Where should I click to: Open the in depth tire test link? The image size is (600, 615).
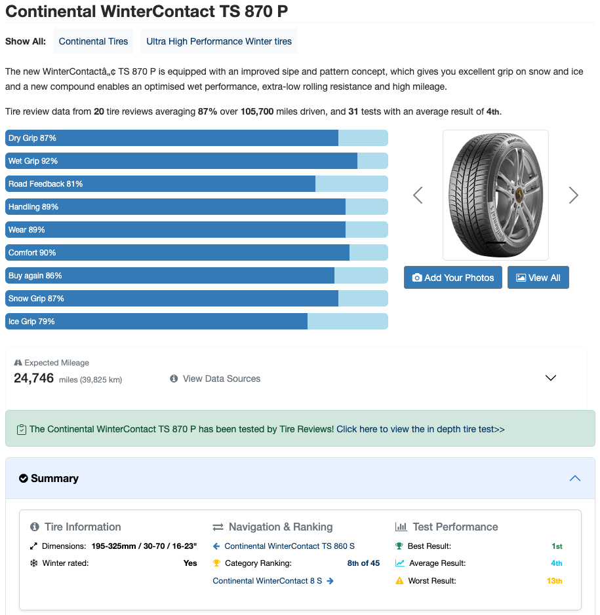tap(420, 430)
